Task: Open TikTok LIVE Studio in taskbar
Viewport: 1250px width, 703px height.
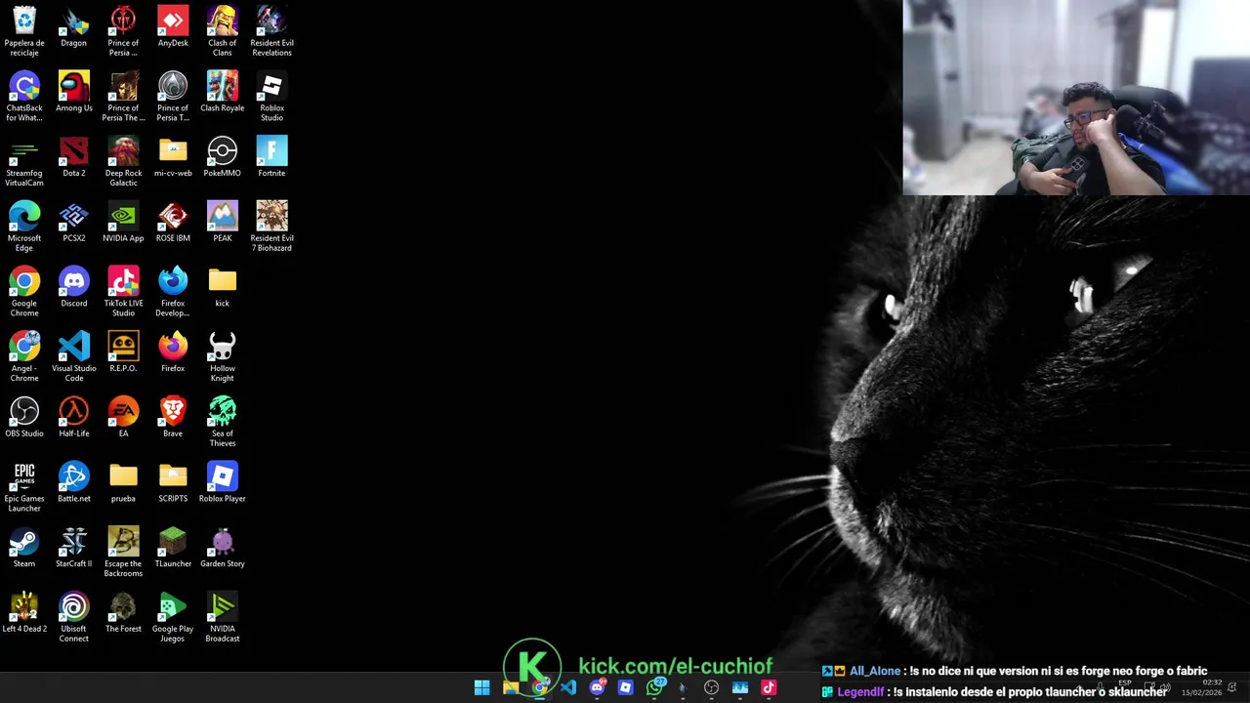Action: (x=769, y=687)
